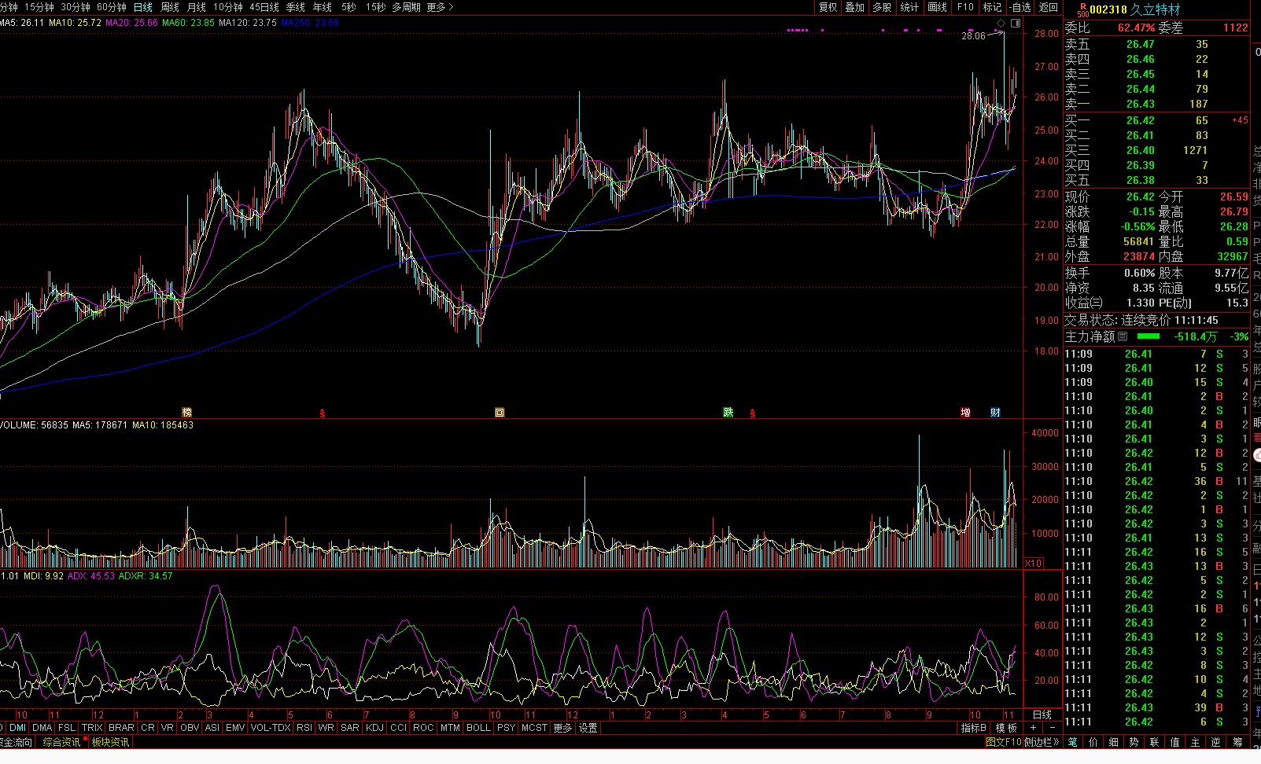This screenshot has width=1261, height=764.
Task: Switch to the 30分钟 period
Action: point(76,7)
